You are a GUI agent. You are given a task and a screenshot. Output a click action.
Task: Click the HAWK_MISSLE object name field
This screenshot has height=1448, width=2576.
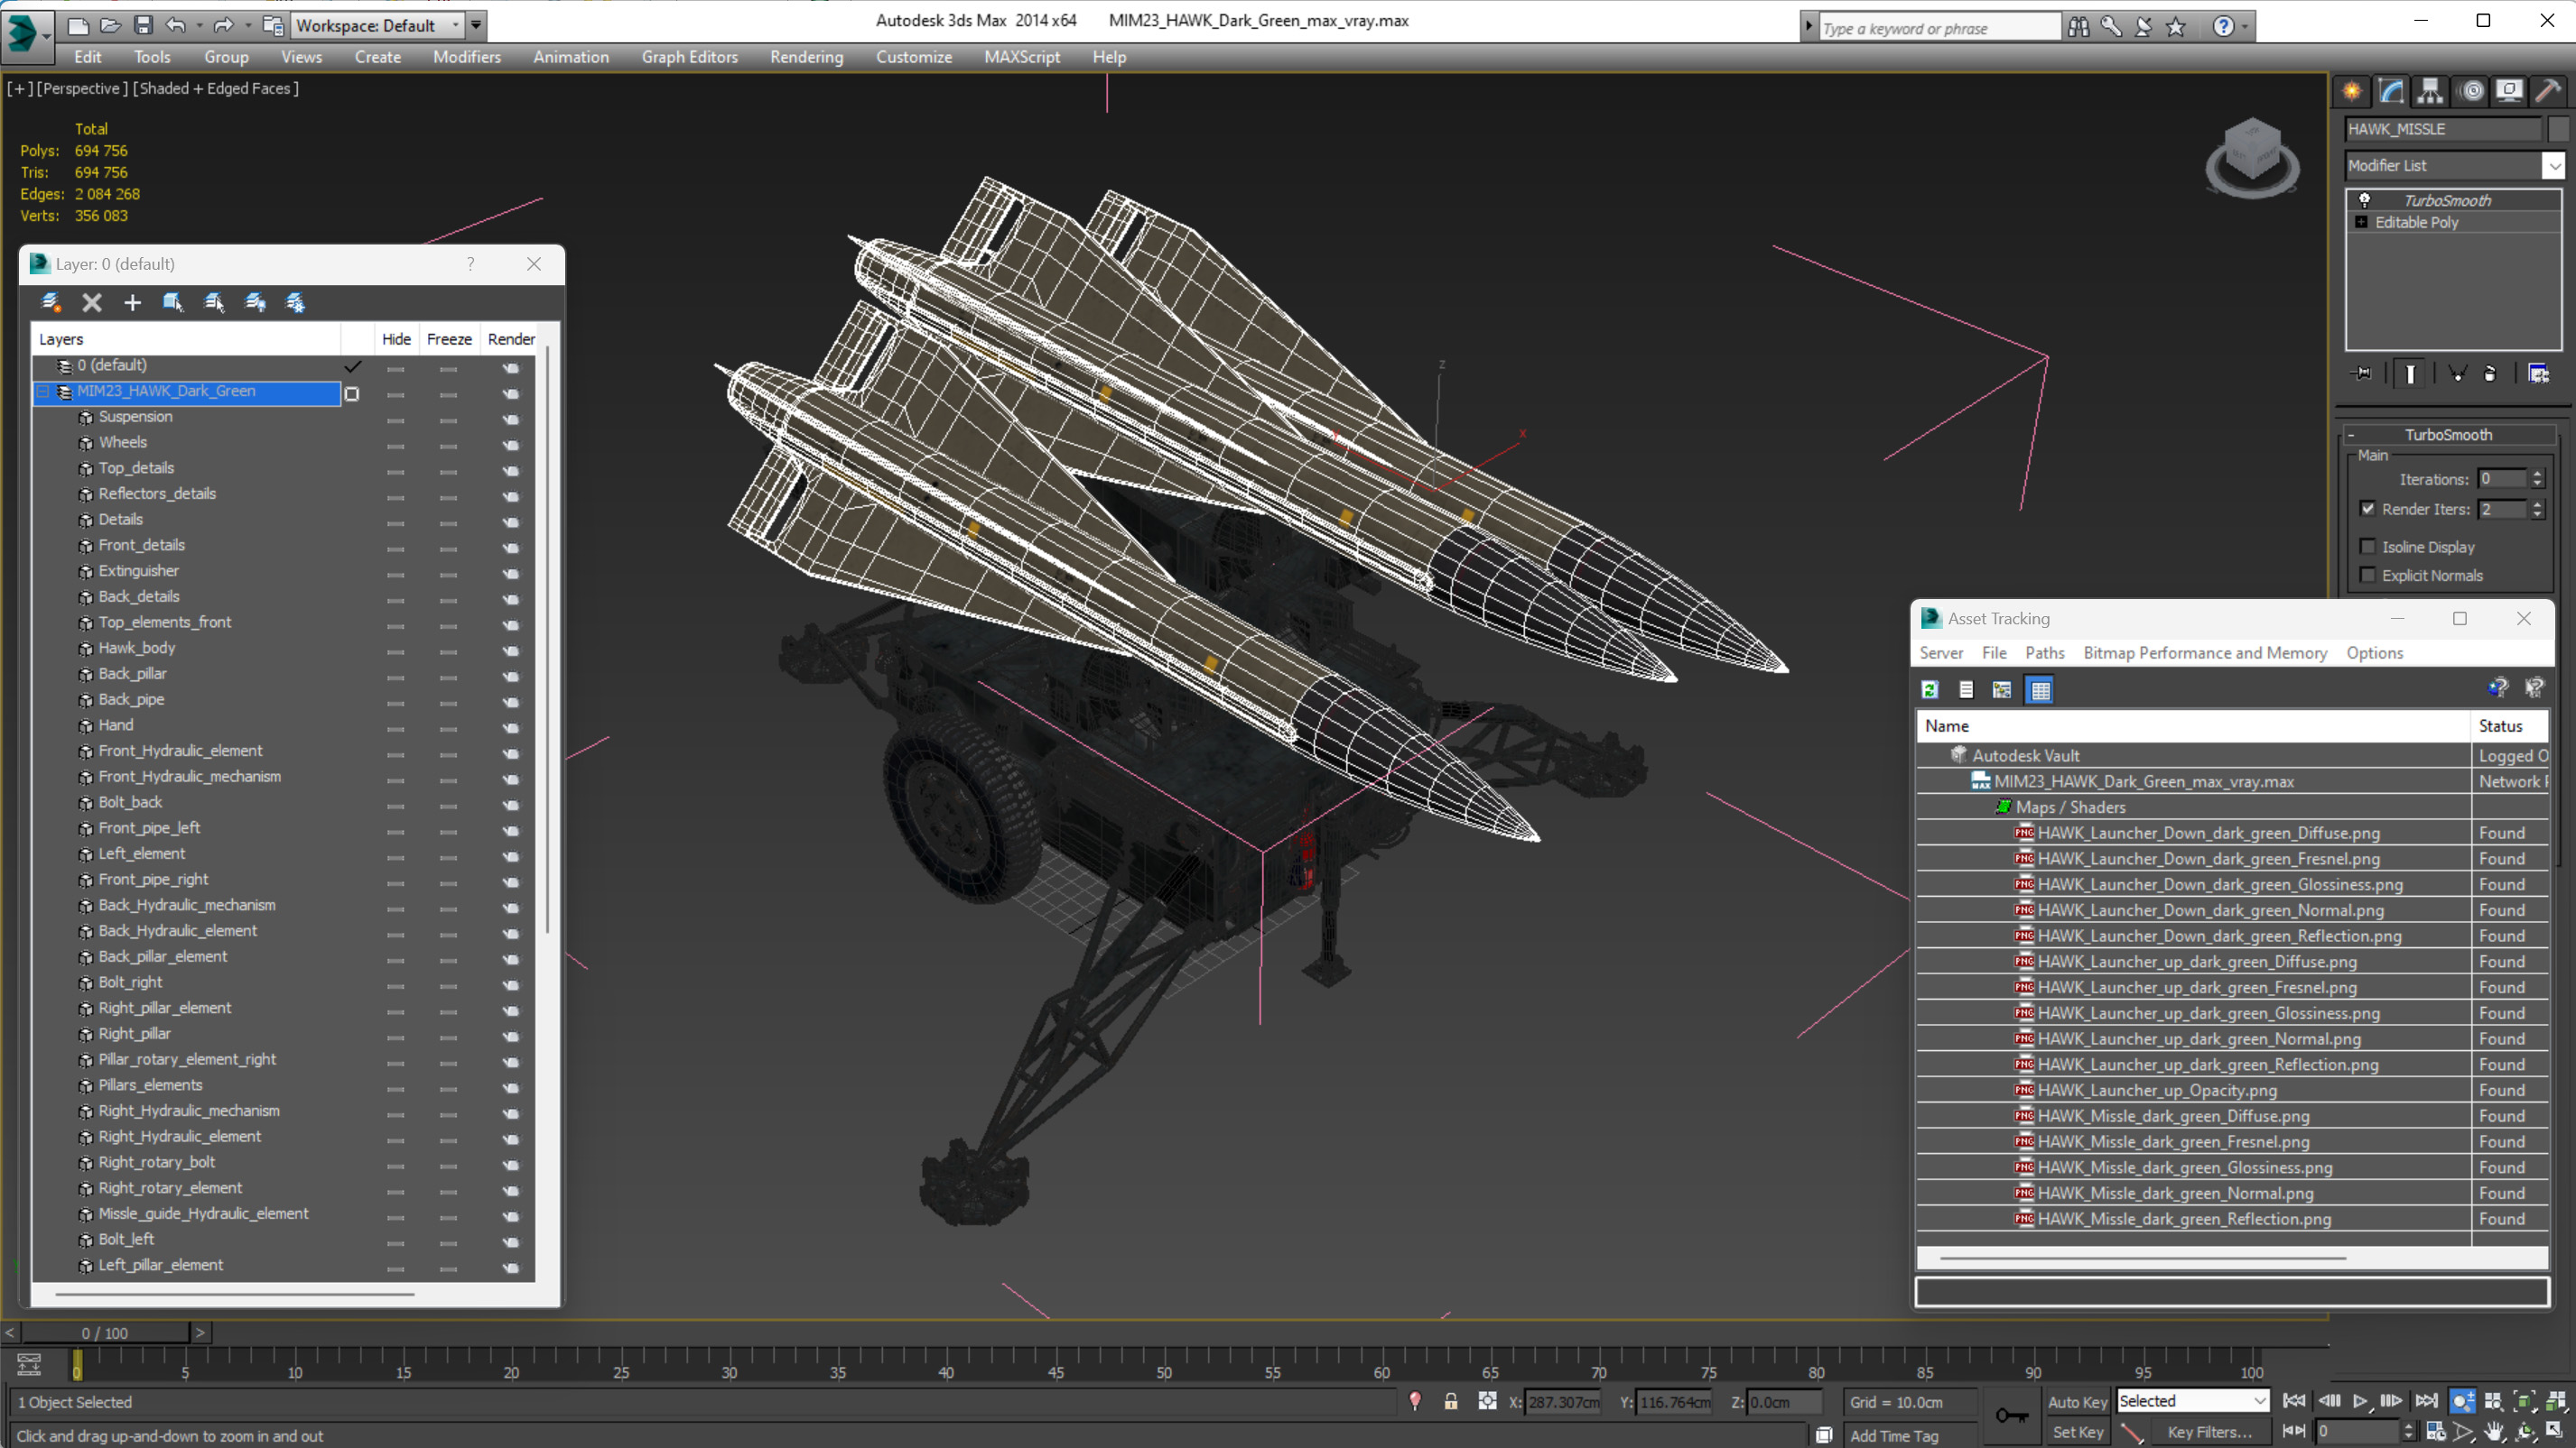coord(2442,129)
